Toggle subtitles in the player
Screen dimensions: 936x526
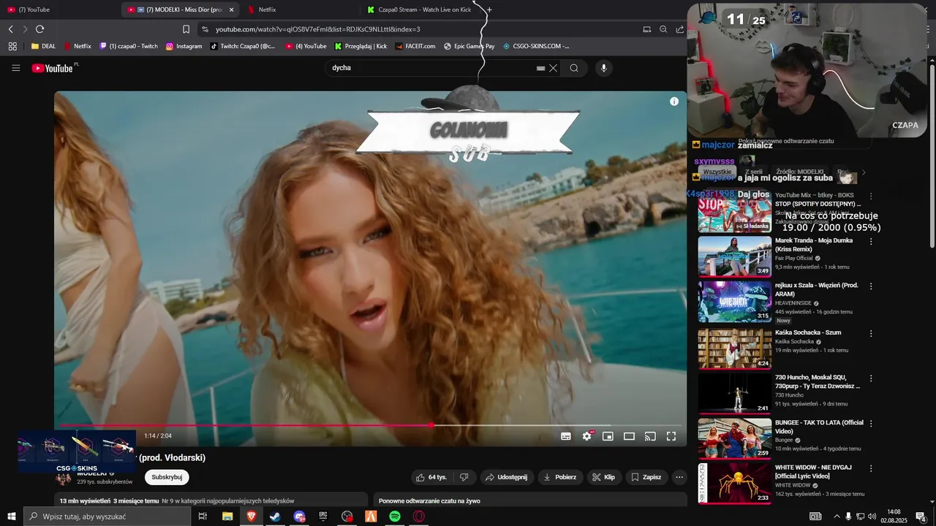pos(566,436)
